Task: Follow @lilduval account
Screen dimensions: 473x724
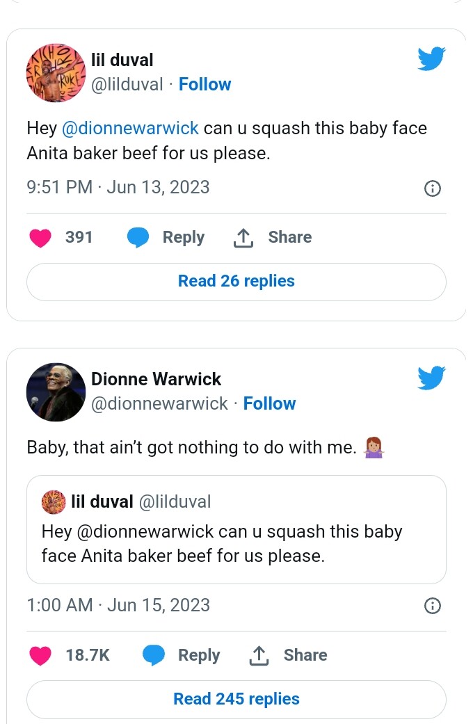Action: coord(205,84)
